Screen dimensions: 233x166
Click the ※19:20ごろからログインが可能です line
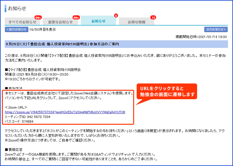point(33,79)
